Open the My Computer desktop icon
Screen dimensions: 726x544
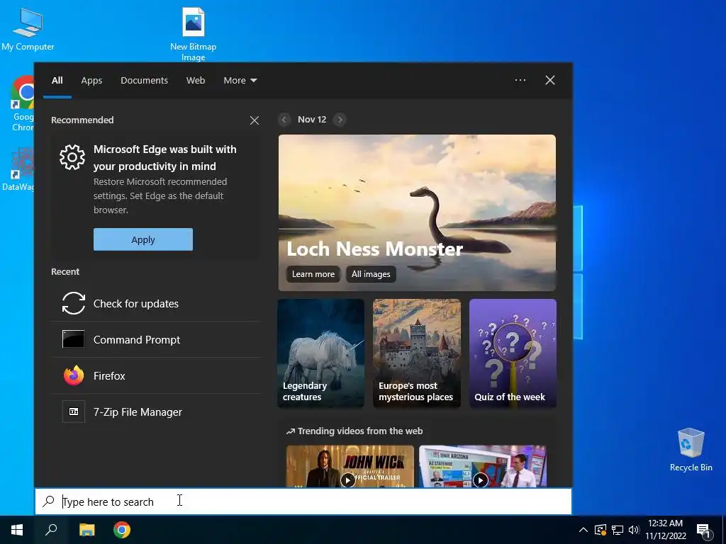(28, 28)
